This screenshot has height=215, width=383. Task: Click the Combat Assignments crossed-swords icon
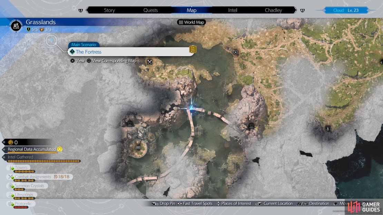[x=11, y=177]
